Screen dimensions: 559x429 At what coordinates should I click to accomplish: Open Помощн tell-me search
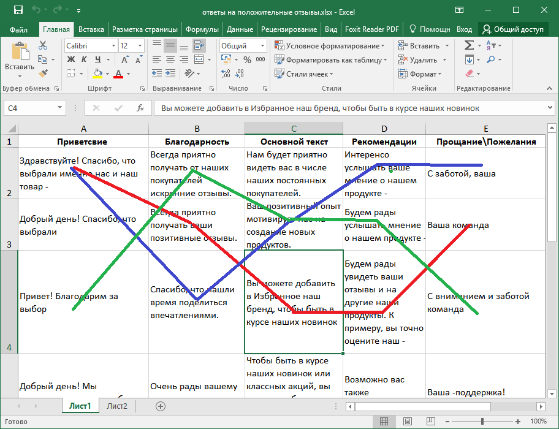point(430,29)
